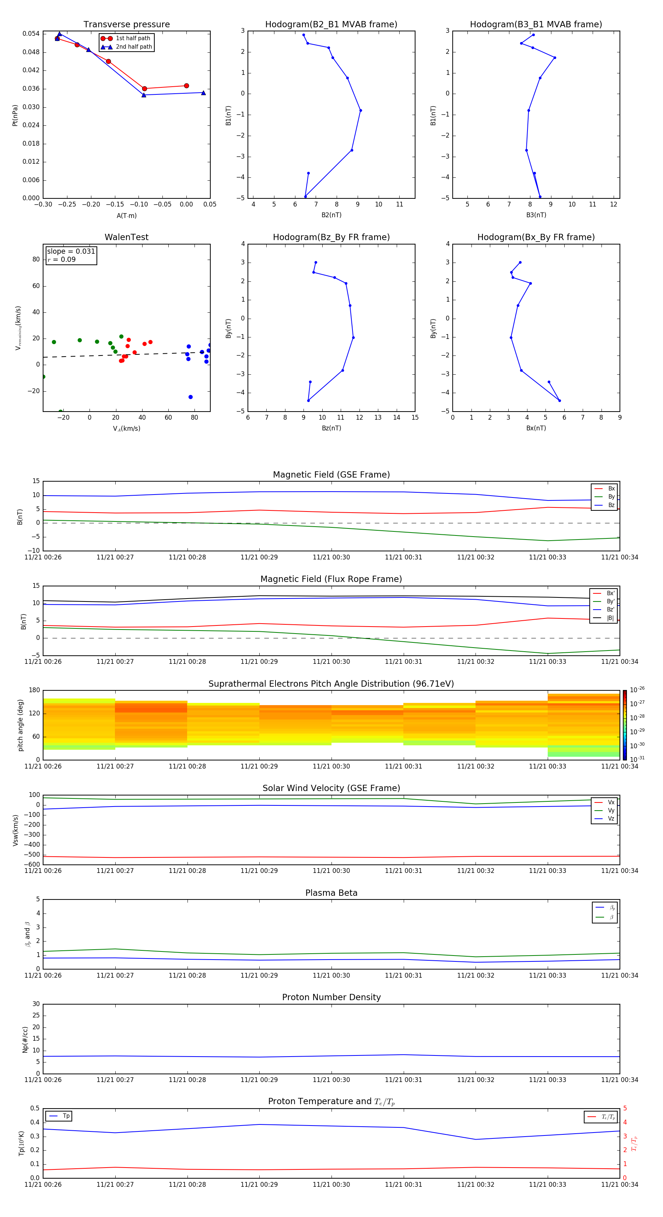This screenshot has height=1217, width=663.
Task: Click the 'V_A(km/s)' x-axis label
Action: pos(126,429)
